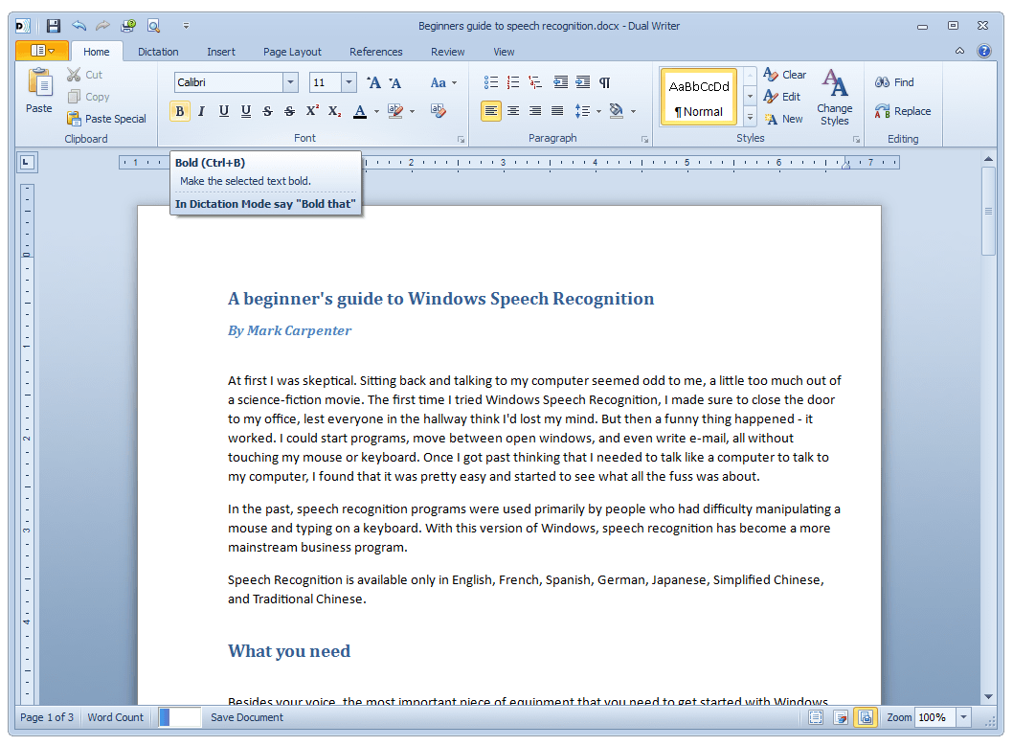Click the Redo arrow icon
The height and width of the screenshot is (746, 1013).
(x=102, y=26)
